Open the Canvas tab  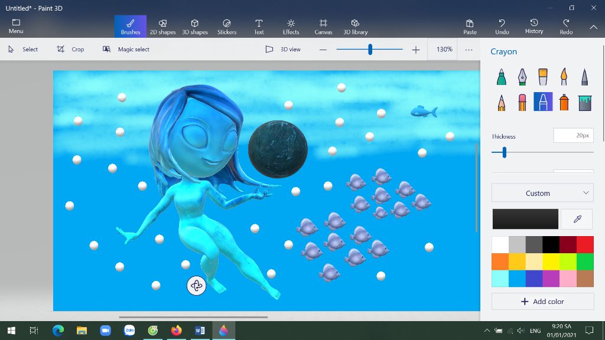[323, 27]
